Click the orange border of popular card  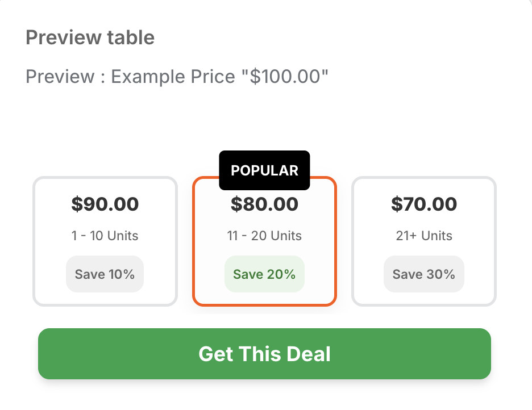click(194, 244)
